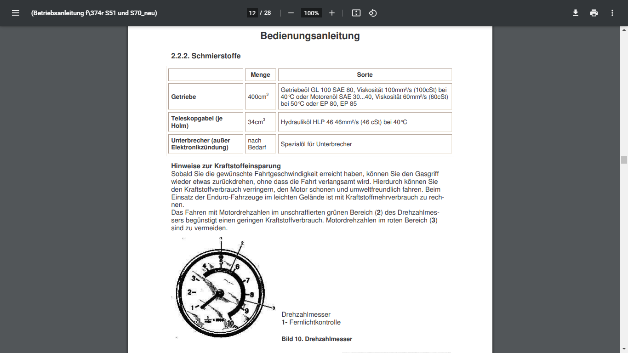628x353 pixels.
Task: Click the Drehzahlmesser gauge illustration
Action: pos(220,290)
